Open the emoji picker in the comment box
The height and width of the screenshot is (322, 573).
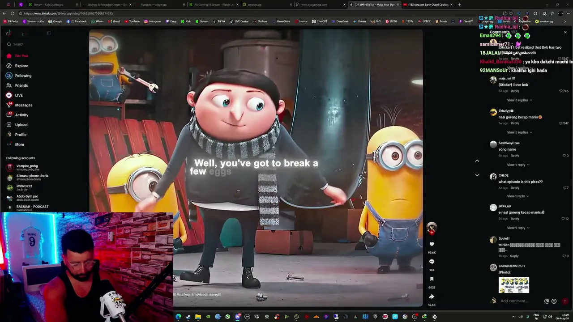(x=554, y=301)
